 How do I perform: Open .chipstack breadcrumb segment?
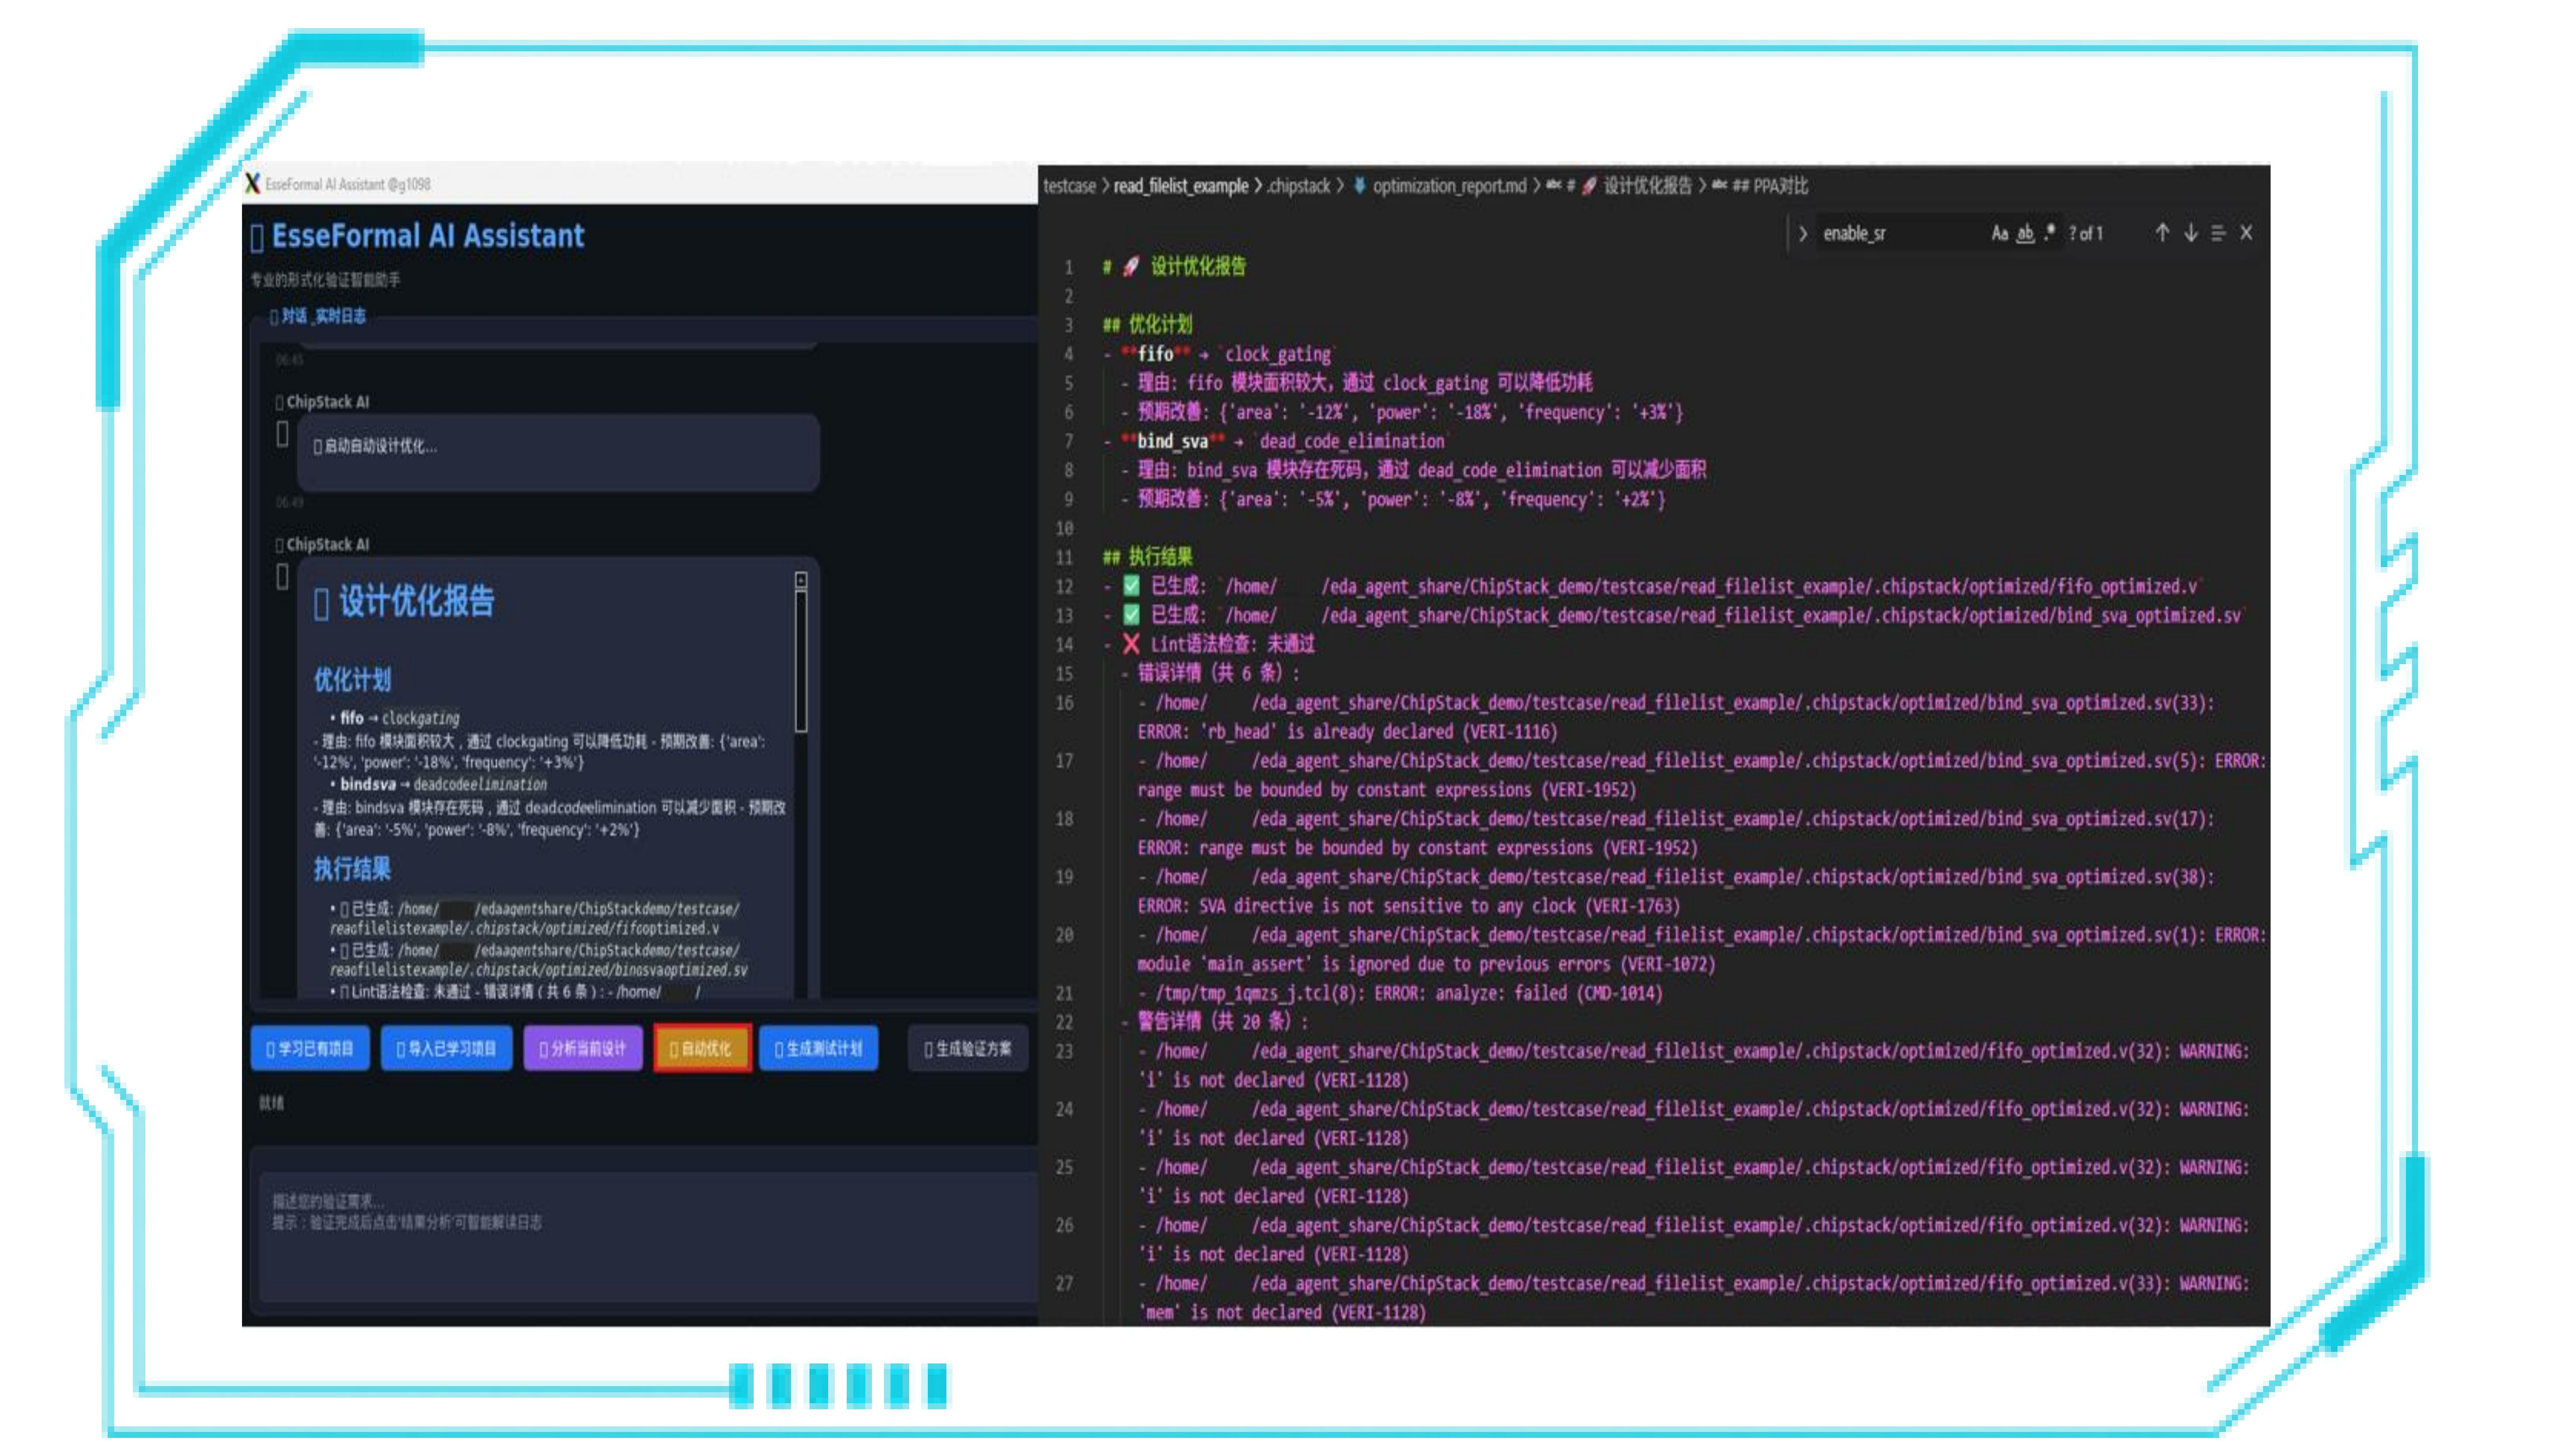(x=1298, y=186)
